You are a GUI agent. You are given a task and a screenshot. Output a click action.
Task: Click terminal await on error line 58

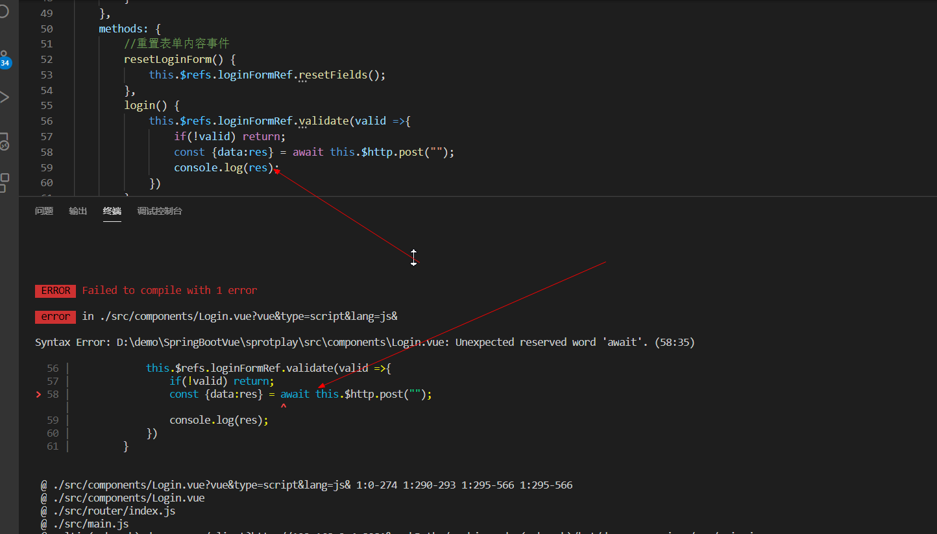coord(295,394)
